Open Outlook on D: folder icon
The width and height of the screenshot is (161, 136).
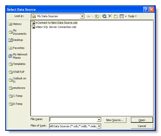(x=11, y=80)
